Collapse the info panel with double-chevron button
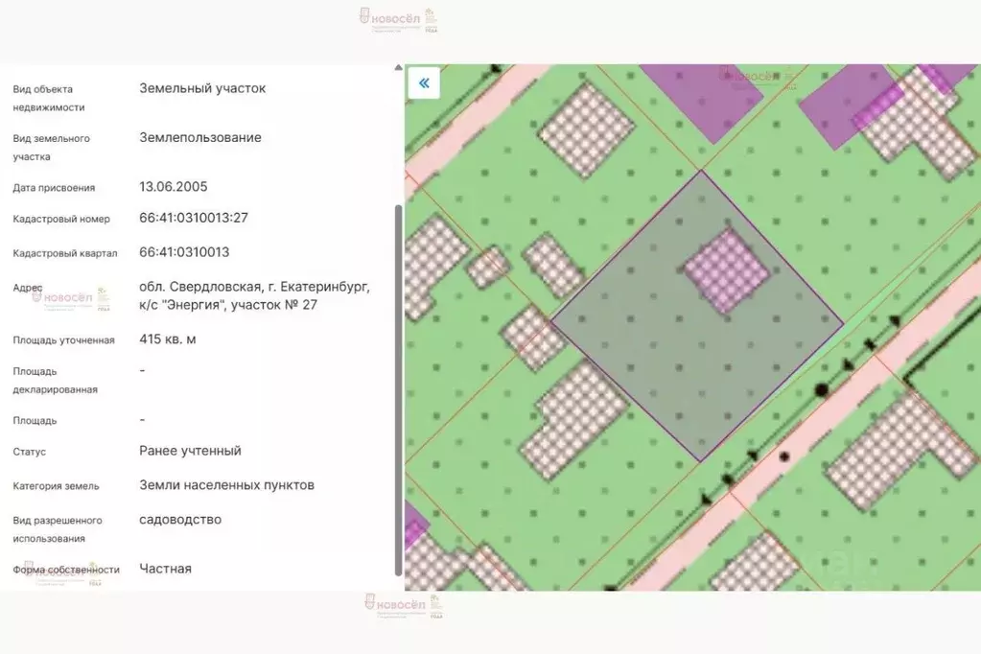 [x=423, y=82]
